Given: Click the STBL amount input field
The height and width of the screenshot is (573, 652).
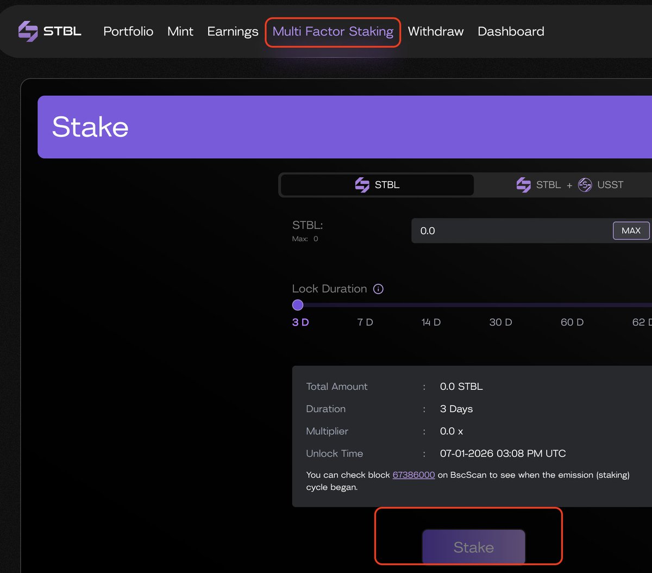Looking at the screenshot, I should click(511, 231).
